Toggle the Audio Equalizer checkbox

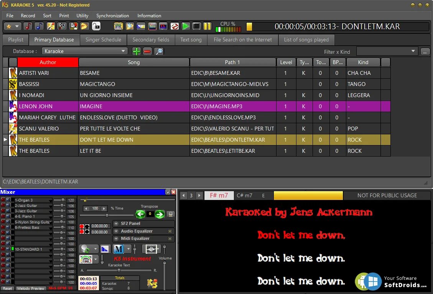(x=170, y=231)
